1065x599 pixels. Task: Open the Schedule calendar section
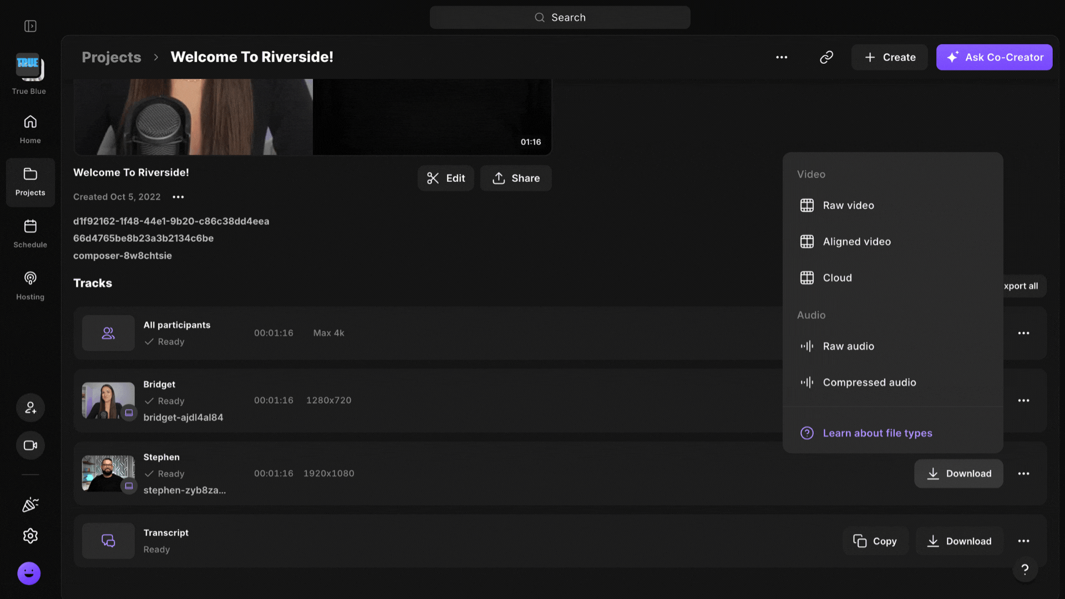coord(30,233)
